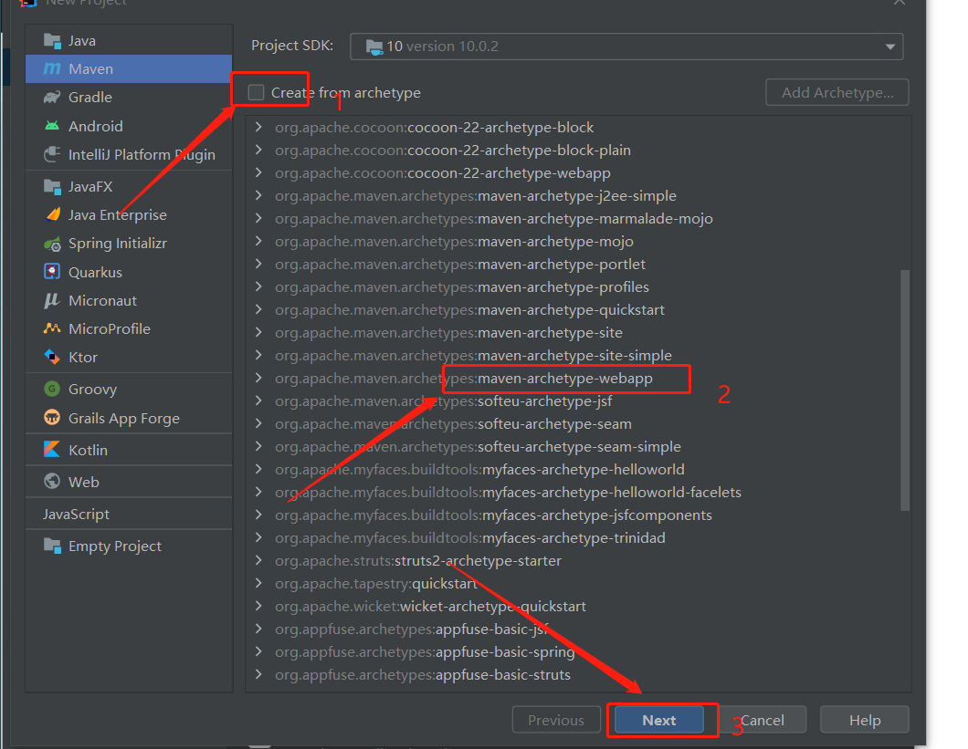The width and height of the screenshot is (968, 749).
Task: Click the Android robot icon
Action: 52,126
